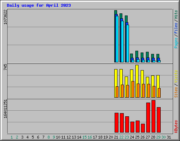This screenshot has height=141, width=180.
Task: Click day 21 on the x-axis
Action: point(116,137)
